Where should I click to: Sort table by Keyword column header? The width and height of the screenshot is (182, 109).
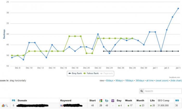click(66, 100)
